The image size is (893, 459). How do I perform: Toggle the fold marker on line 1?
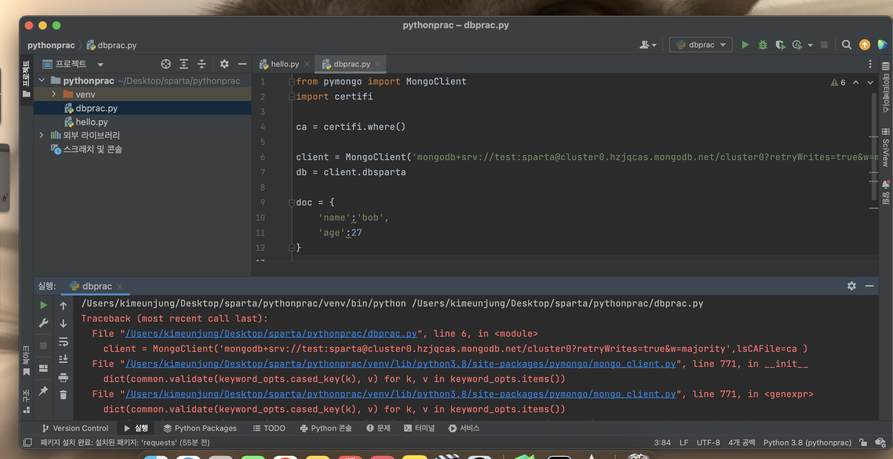click(x=292, y=82)
